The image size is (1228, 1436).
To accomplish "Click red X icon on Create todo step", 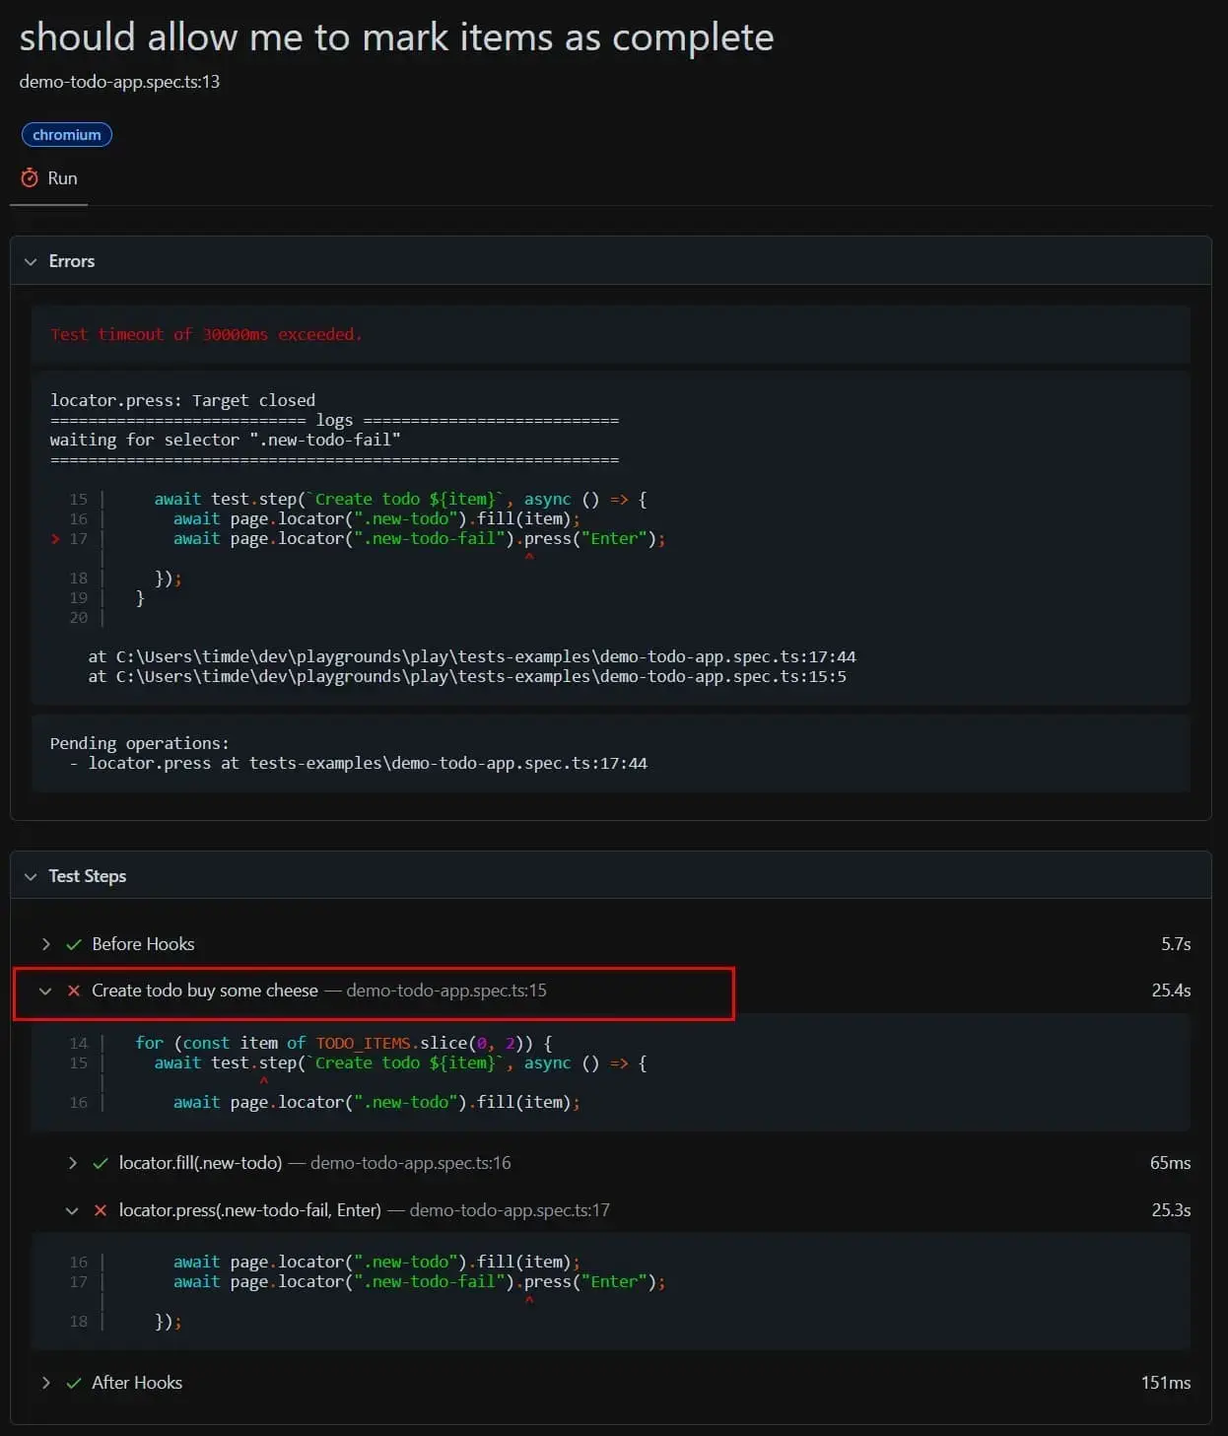I will 73,991.
